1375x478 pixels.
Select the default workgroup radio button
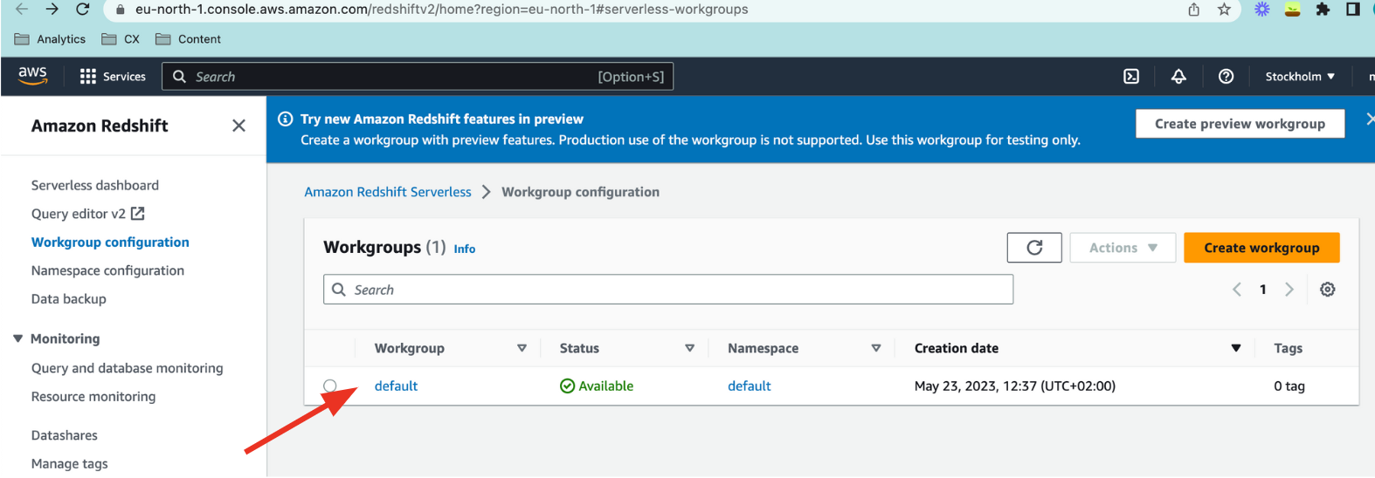(330, 386)
